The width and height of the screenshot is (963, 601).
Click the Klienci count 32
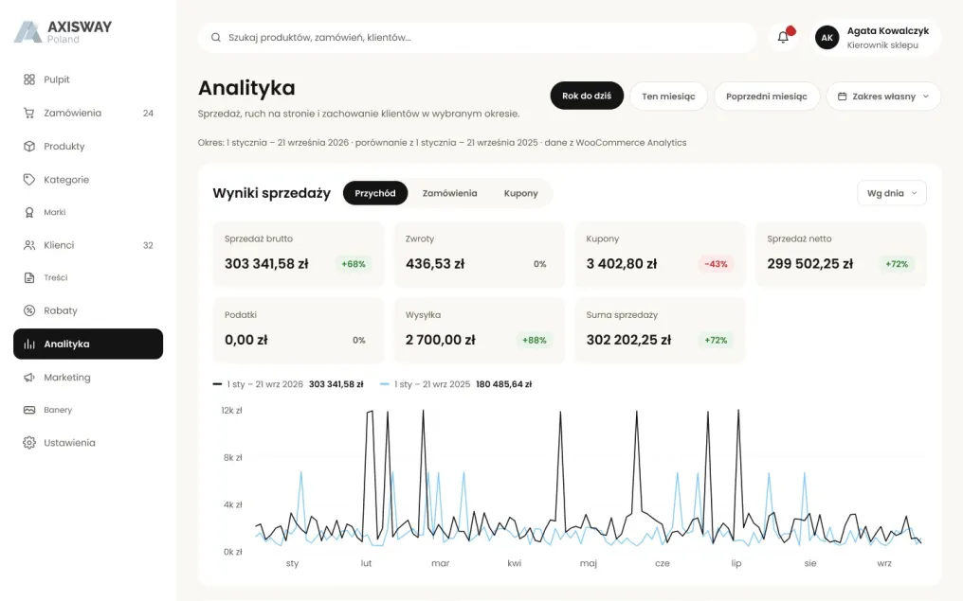point(148,245)
